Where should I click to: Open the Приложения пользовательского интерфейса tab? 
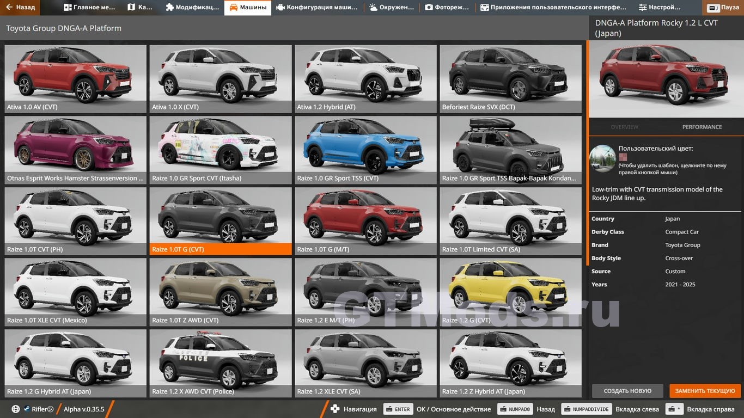point(553,8)
